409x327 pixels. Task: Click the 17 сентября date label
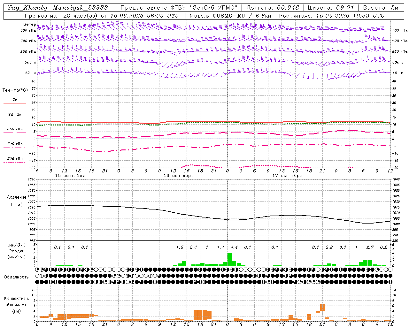[287, 176]
